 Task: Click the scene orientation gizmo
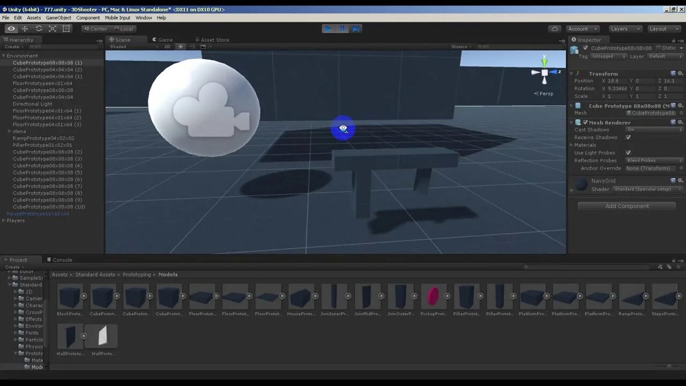tap(545, 72)
